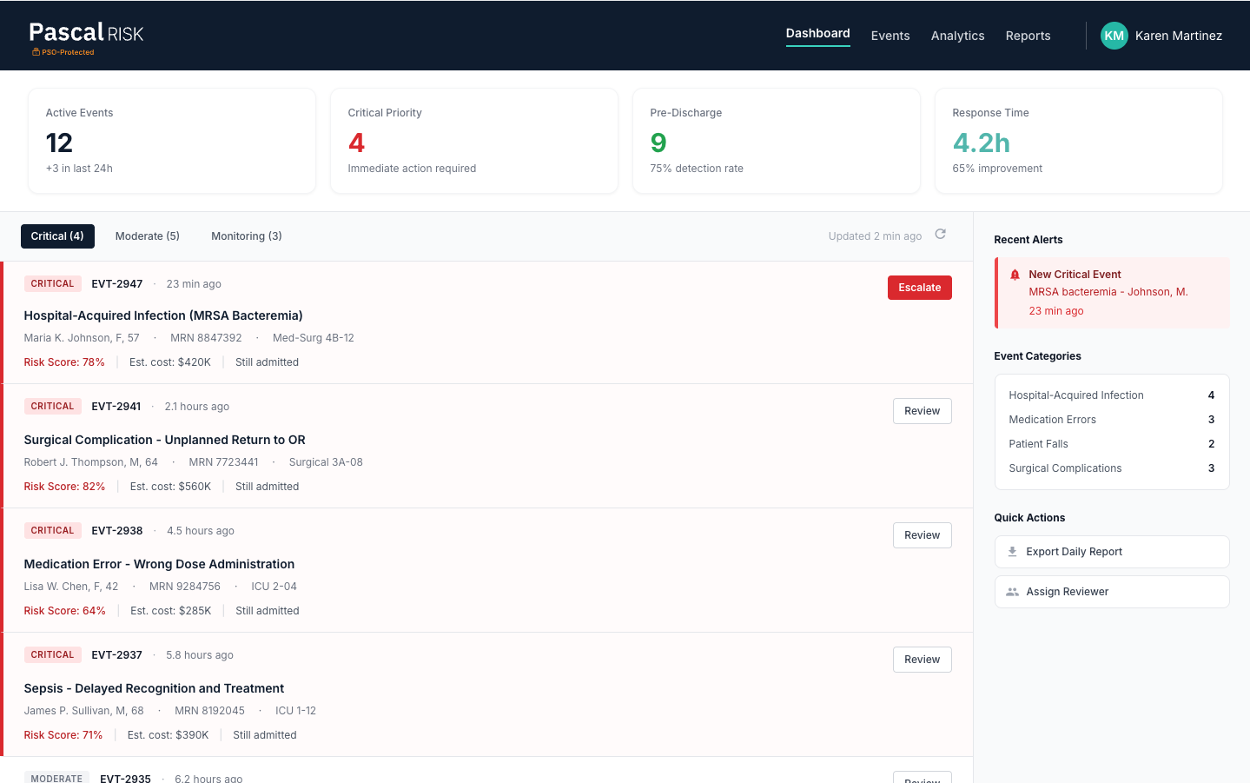This screenshot has height=783, width=1250.
Task: Open Medication Error - Wrong Dose Administration title
Action: (159, 564)
